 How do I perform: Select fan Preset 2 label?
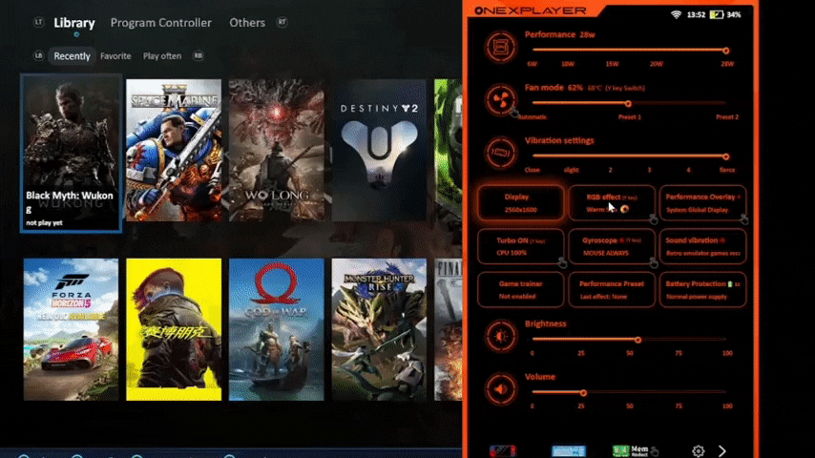[x=726, y=117]
